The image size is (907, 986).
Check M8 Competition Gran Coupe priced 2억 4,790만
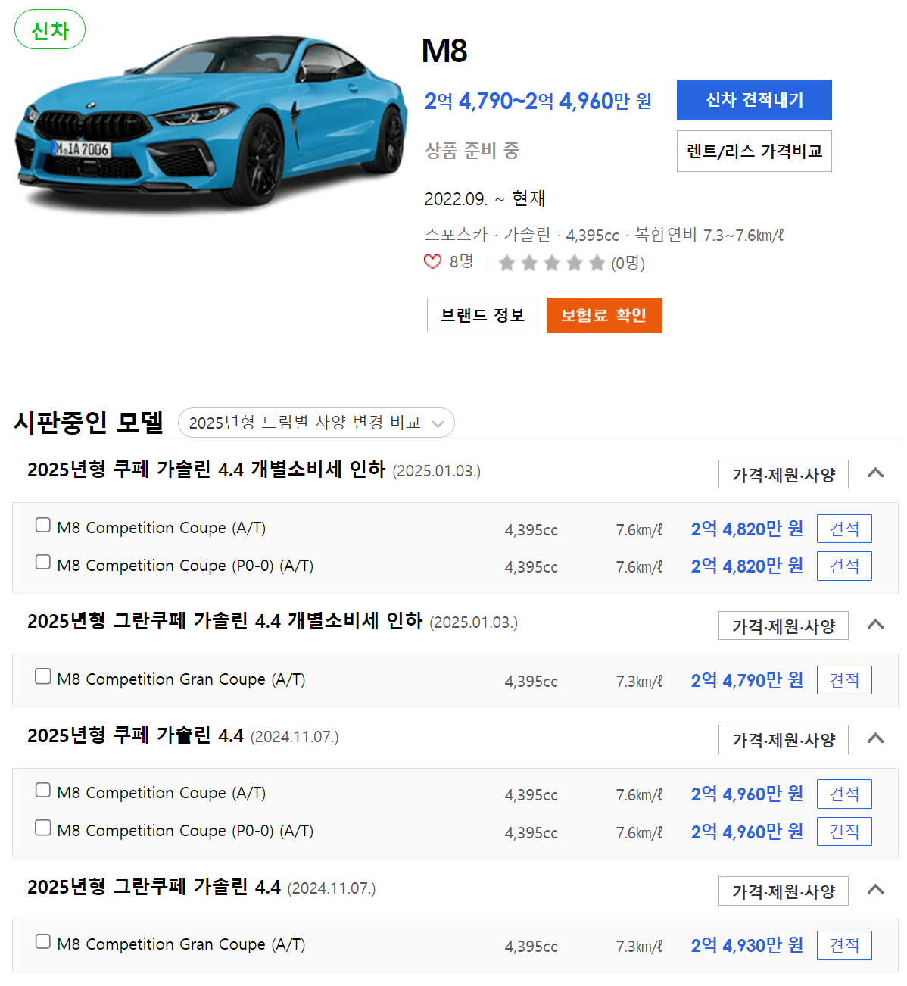coord(43,676)
